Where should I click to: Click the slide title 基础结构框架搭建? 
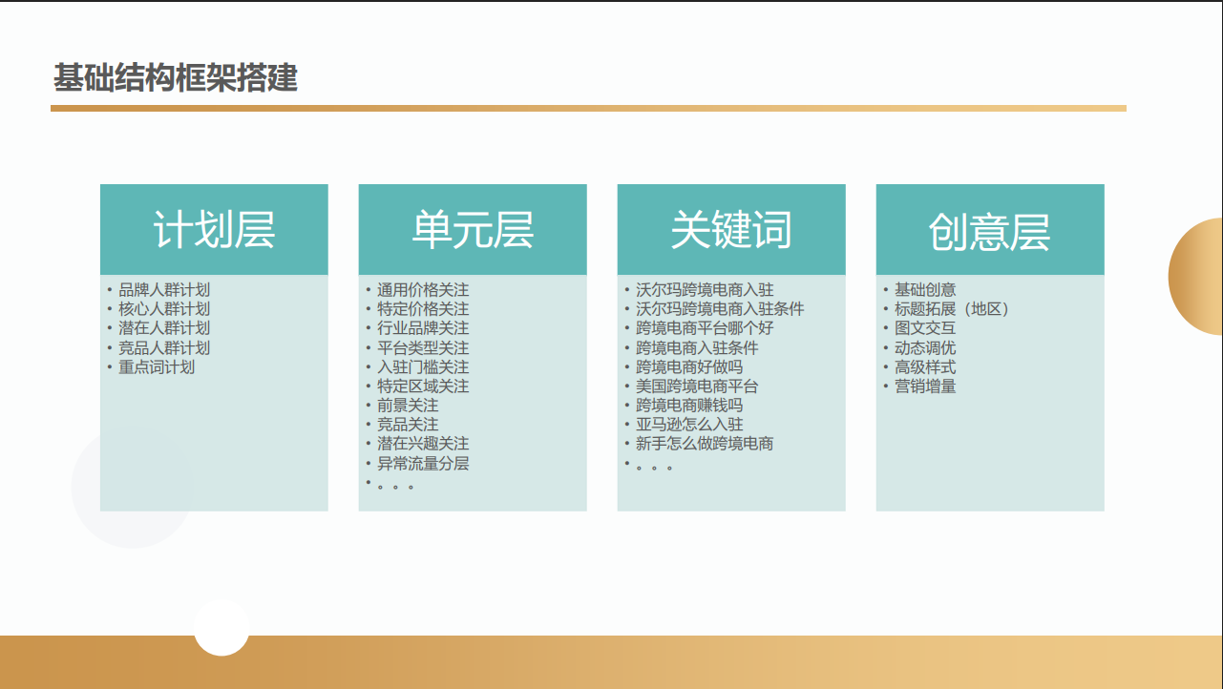(x=176, y=77)
